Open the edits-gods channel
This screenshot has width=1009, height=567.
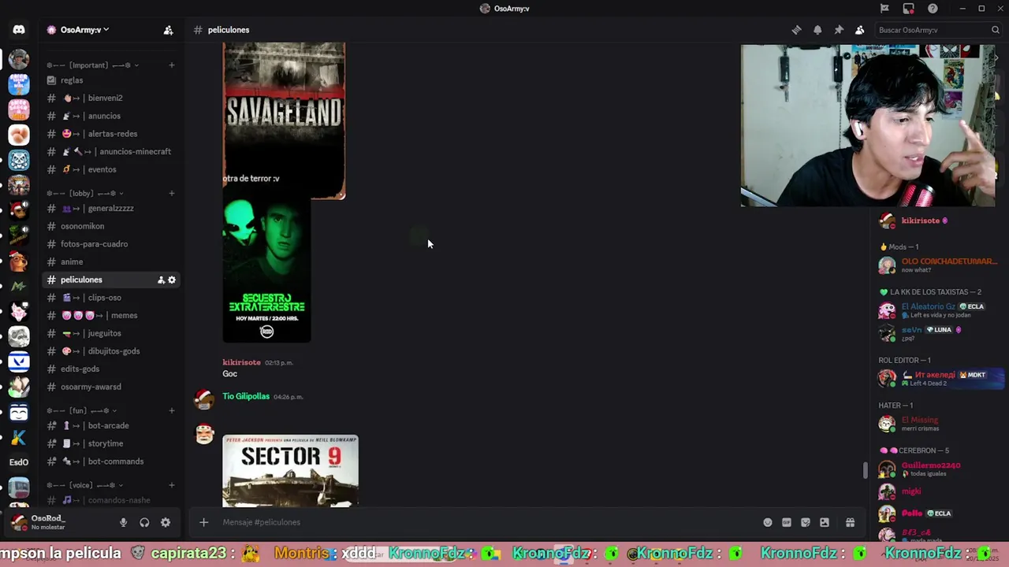(110, 369)
